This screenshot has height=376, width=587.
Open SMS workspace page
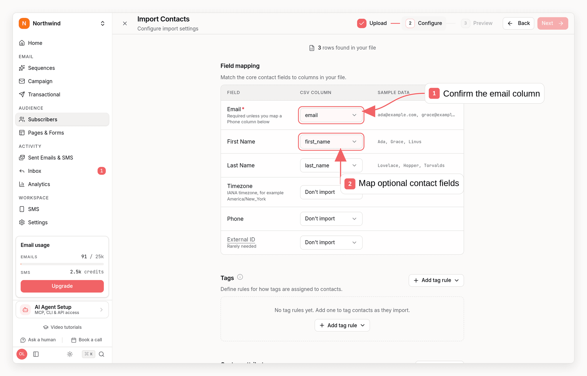[62, 209]
